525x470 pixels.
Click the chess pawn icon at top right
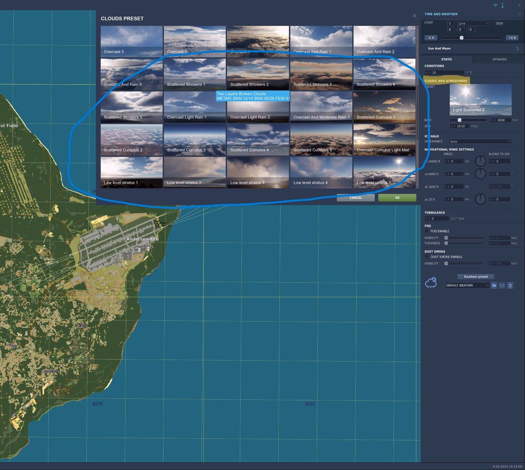coord(502,5)
